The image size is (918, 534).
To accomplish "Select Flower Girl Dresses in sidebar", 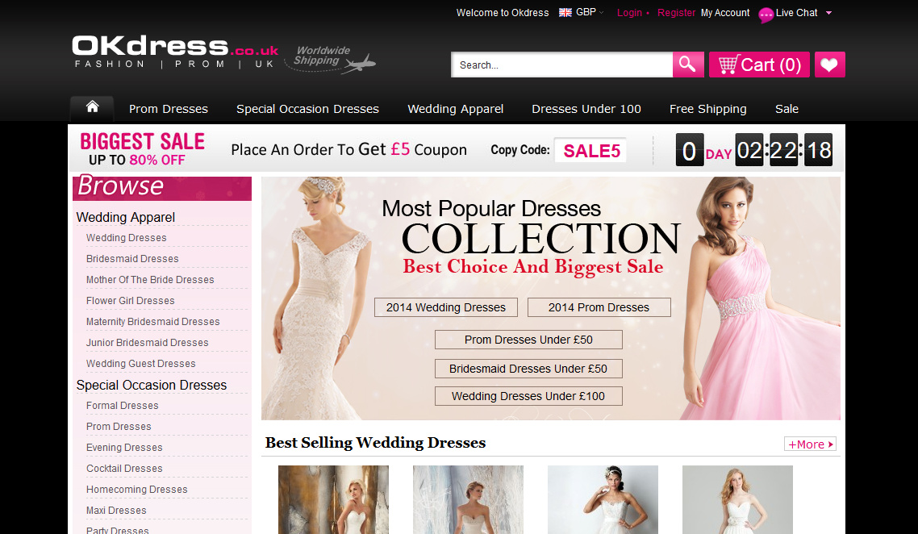I will click(131, 301).
